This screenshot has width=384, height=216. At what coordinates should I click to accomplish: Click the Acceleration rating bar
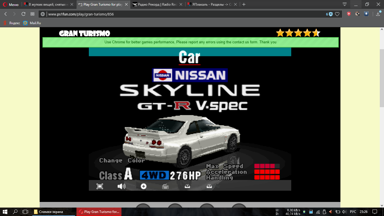point(267,172)
